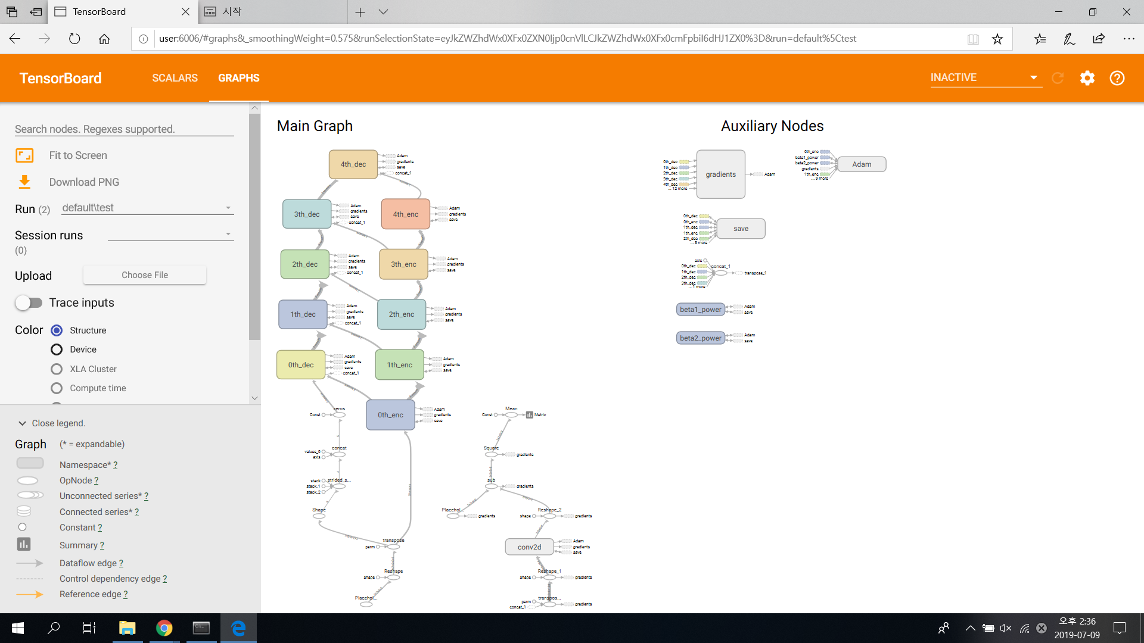Image resolution: width=1144 pixels, height=643 pixels.
Task: Open the Run default\test dropdown
Action: tap(147, 208)
